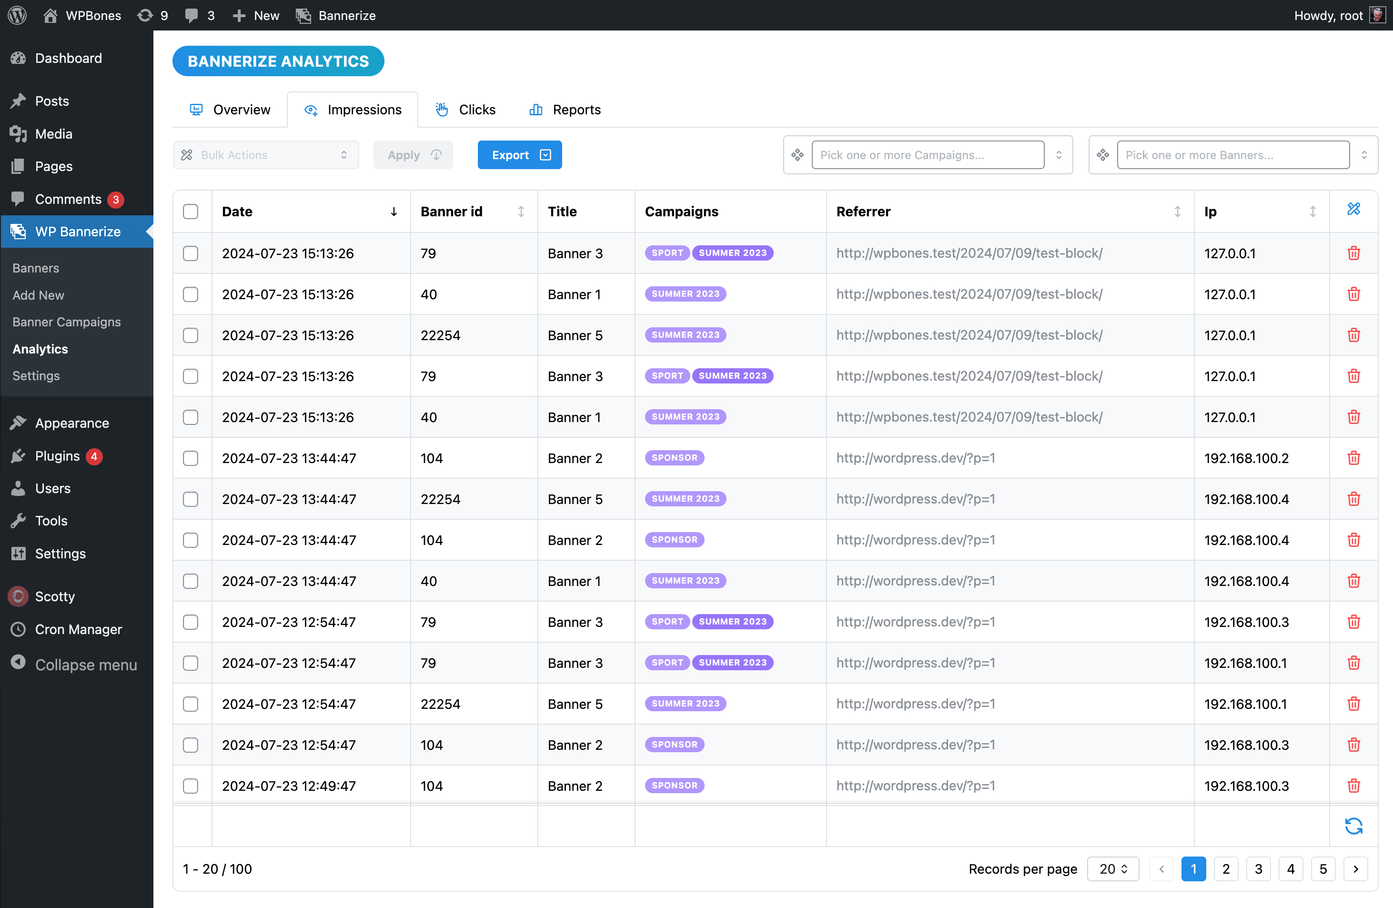This screenshot has width=1393, height=908.
Task: Click the Export button
Action: point(520,155)
